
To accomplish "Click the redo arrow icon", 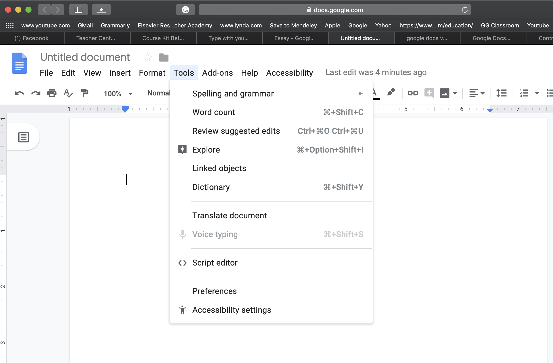I will [x=35, y=94].
